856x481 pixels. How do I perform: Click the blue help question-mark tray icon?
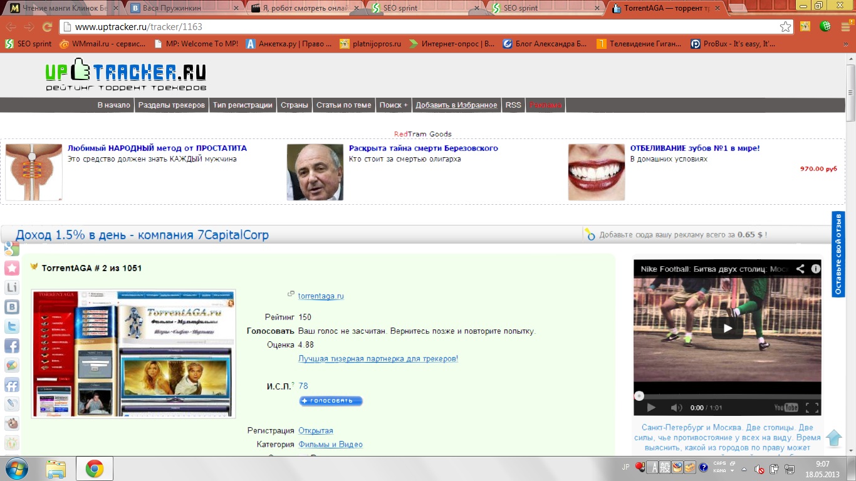click(704, 468)
